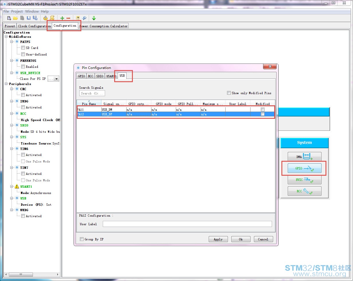Collapse the FREERTOS tree node
This screenshot has width=353, height=281.
coord(12,61)
